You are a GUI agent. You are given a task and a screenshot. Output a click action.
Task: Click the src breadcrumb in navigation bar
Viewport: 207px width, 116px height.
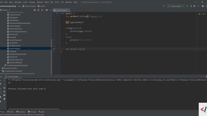tap(19, 6)
